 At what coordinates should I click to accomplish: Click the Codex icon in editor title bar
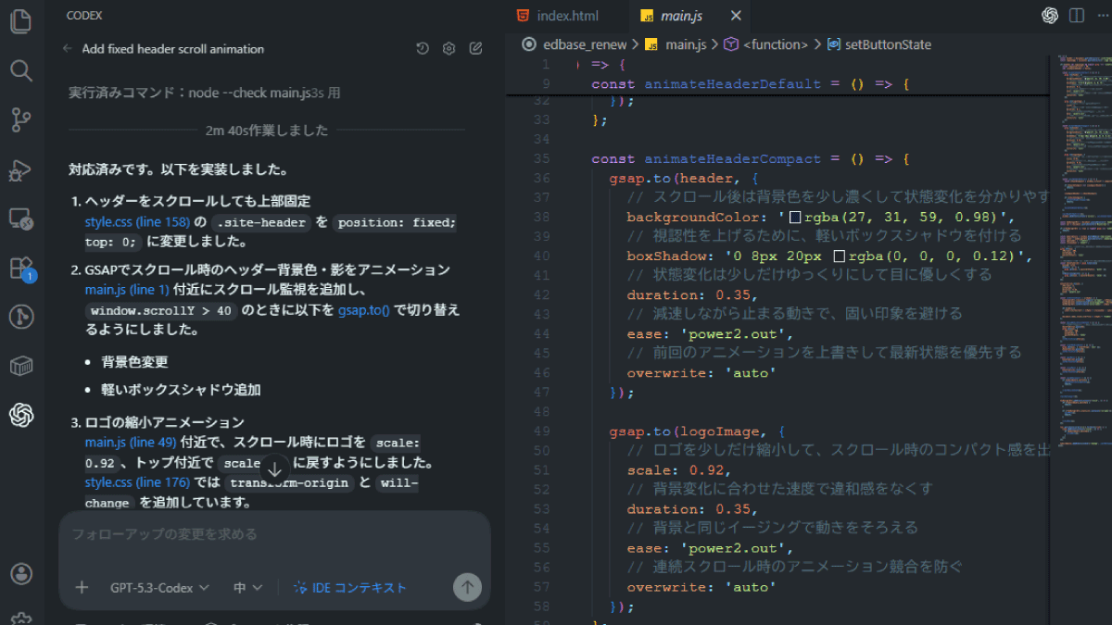(x=1050, y=16)
